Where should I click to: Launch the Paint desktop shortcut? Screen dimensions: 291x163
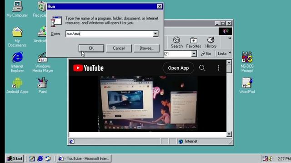(43, 86)
